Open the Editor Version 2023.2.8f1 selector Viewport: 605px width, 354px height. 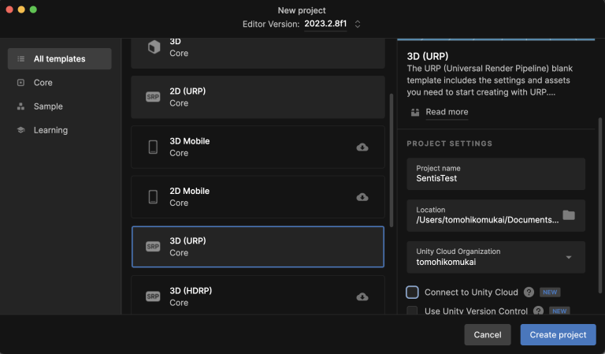click(332, 24)
